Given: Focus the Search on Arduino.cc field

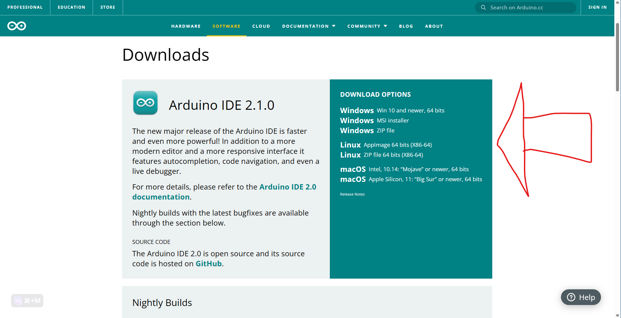Looking at the screenshot, I should coord(530,7).
